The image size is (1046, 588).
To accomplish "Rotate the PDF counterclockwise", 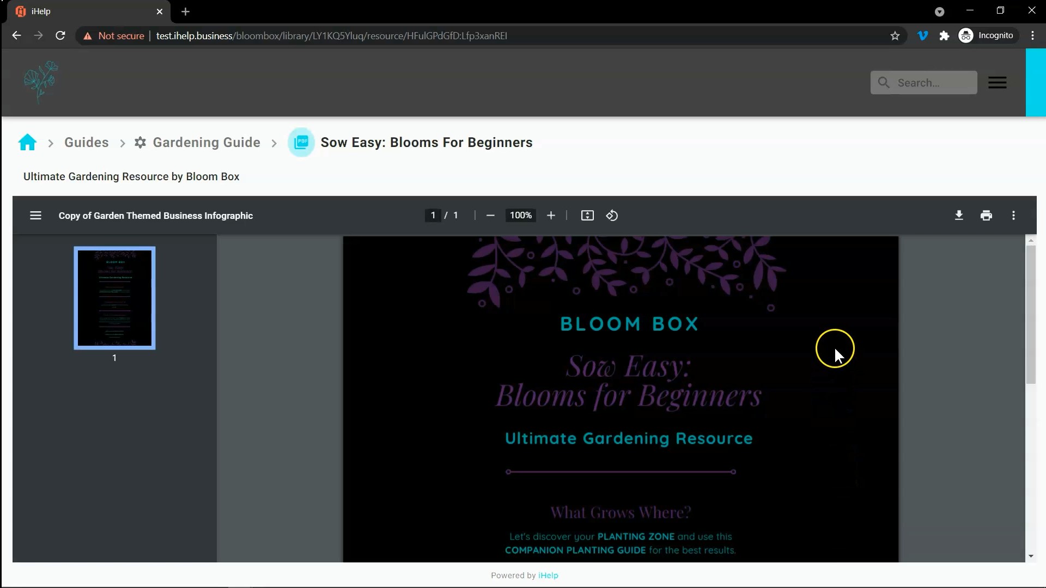I will coord(612,216).
